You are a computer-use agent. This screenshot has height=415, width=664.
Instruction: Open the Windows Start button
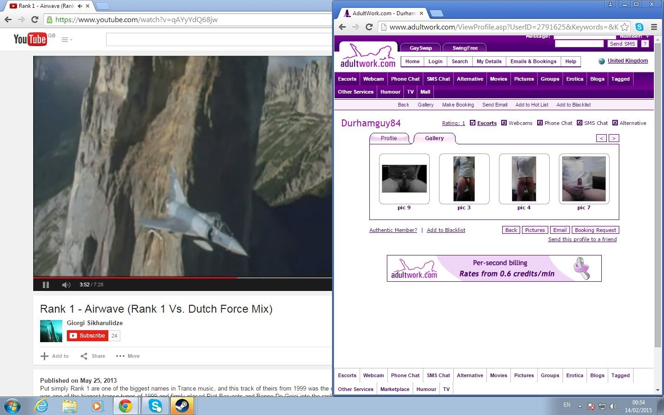pos(12,406)
